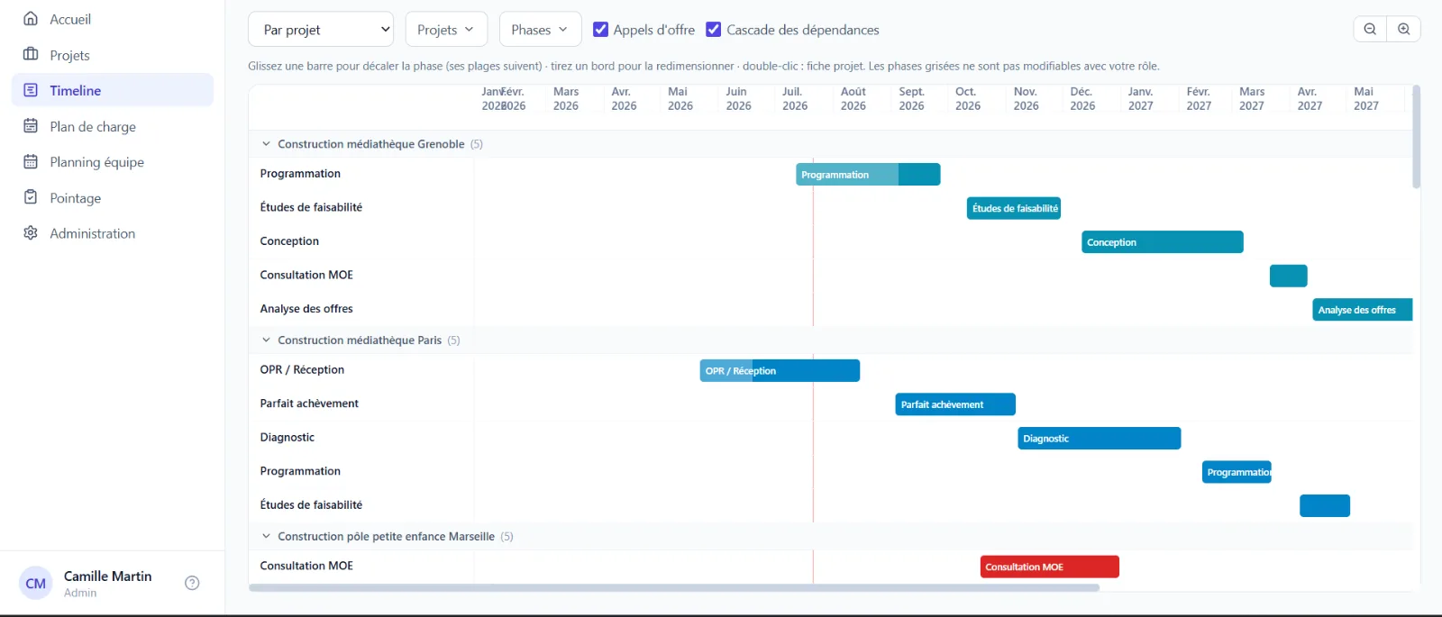
Task: Zoom in the timeline with magnifier plus
Action: [x=1404, y=29]
